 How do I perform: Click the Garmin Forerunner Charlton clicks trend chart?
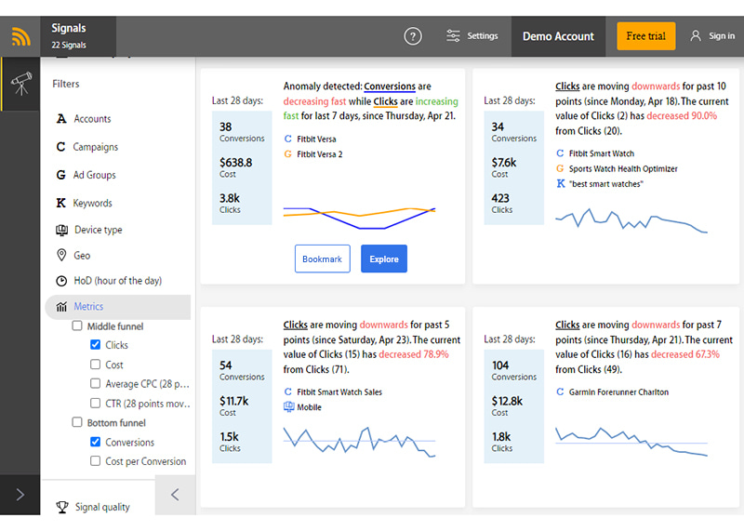(x=631, y=442)
